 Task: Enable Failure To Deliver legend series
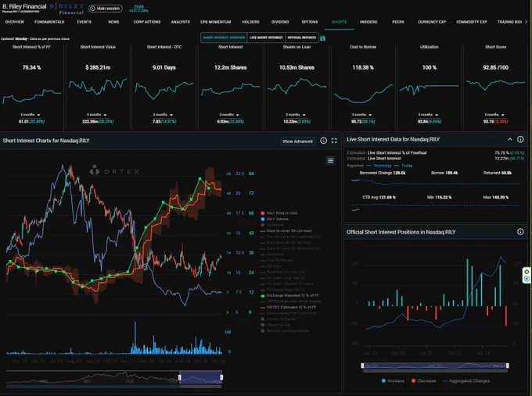[x=279, y=319]
